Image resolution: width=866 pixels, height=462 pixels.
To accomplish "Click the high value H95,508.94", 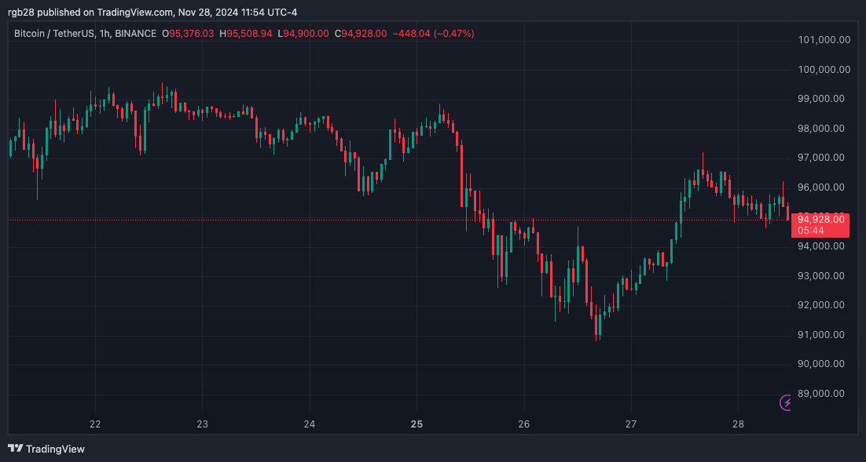I will coord(246,34).
